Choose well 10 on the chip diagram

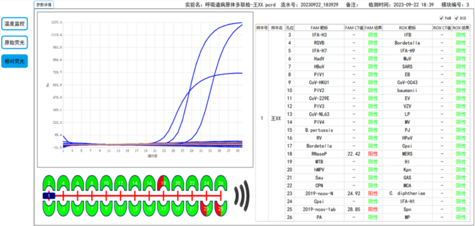pyautogui.click(x=106, y=183)
